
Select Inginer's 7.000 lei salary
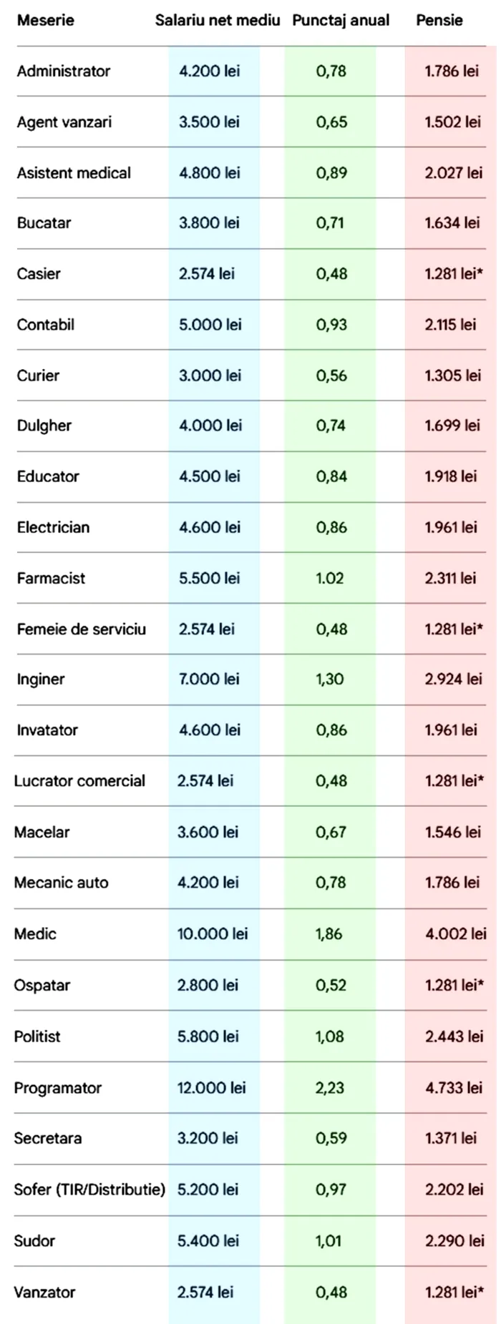(209, 679)
